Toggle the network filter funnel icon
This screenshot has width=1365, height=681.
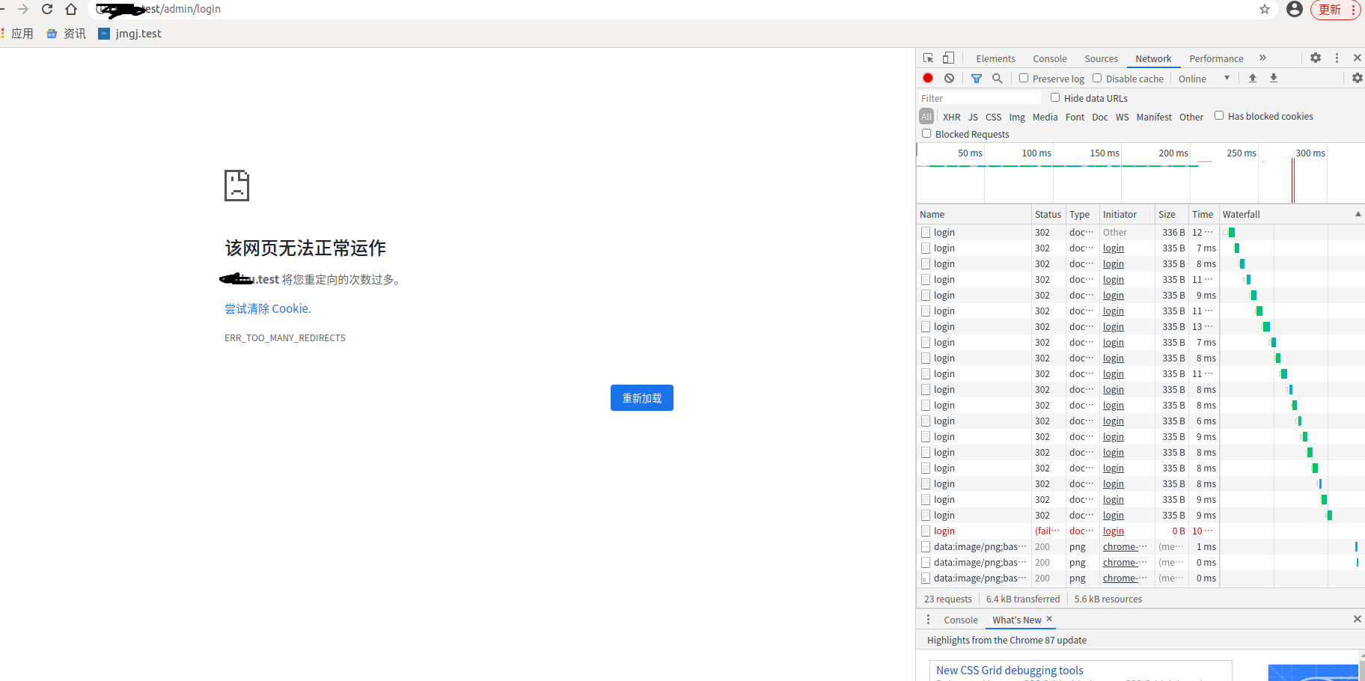[x=977, y=78]
